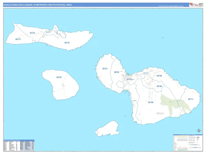Select ZIP label 96748 on Molokai

click(x=67, y=43)
